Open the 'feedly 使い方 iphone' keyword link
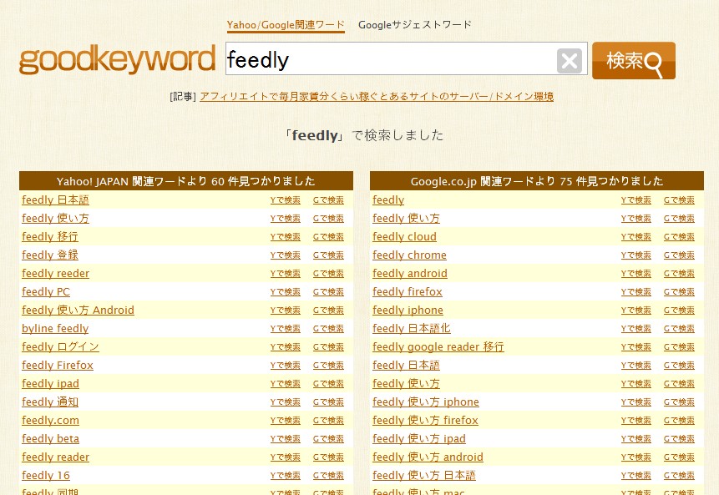This screenshot has height=495, width=719. tap(426, 402)
